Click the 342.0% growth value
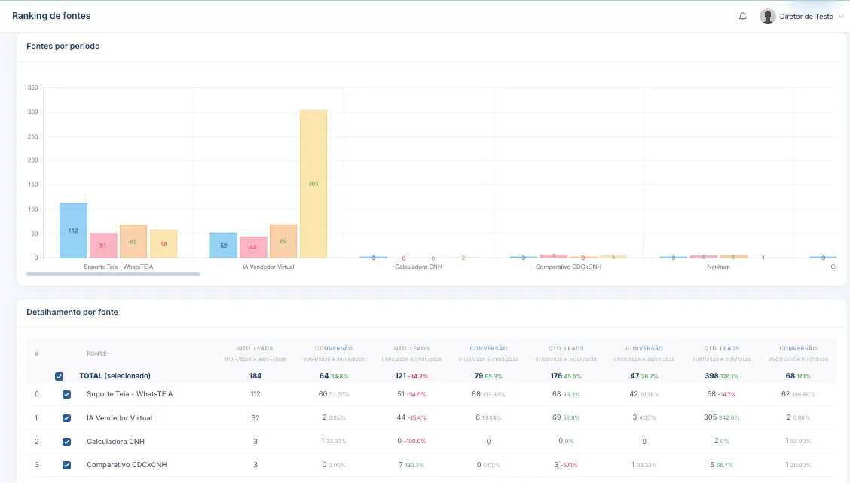Image resolution: width=850 pixels, height=483 pixels. [729, 418]
